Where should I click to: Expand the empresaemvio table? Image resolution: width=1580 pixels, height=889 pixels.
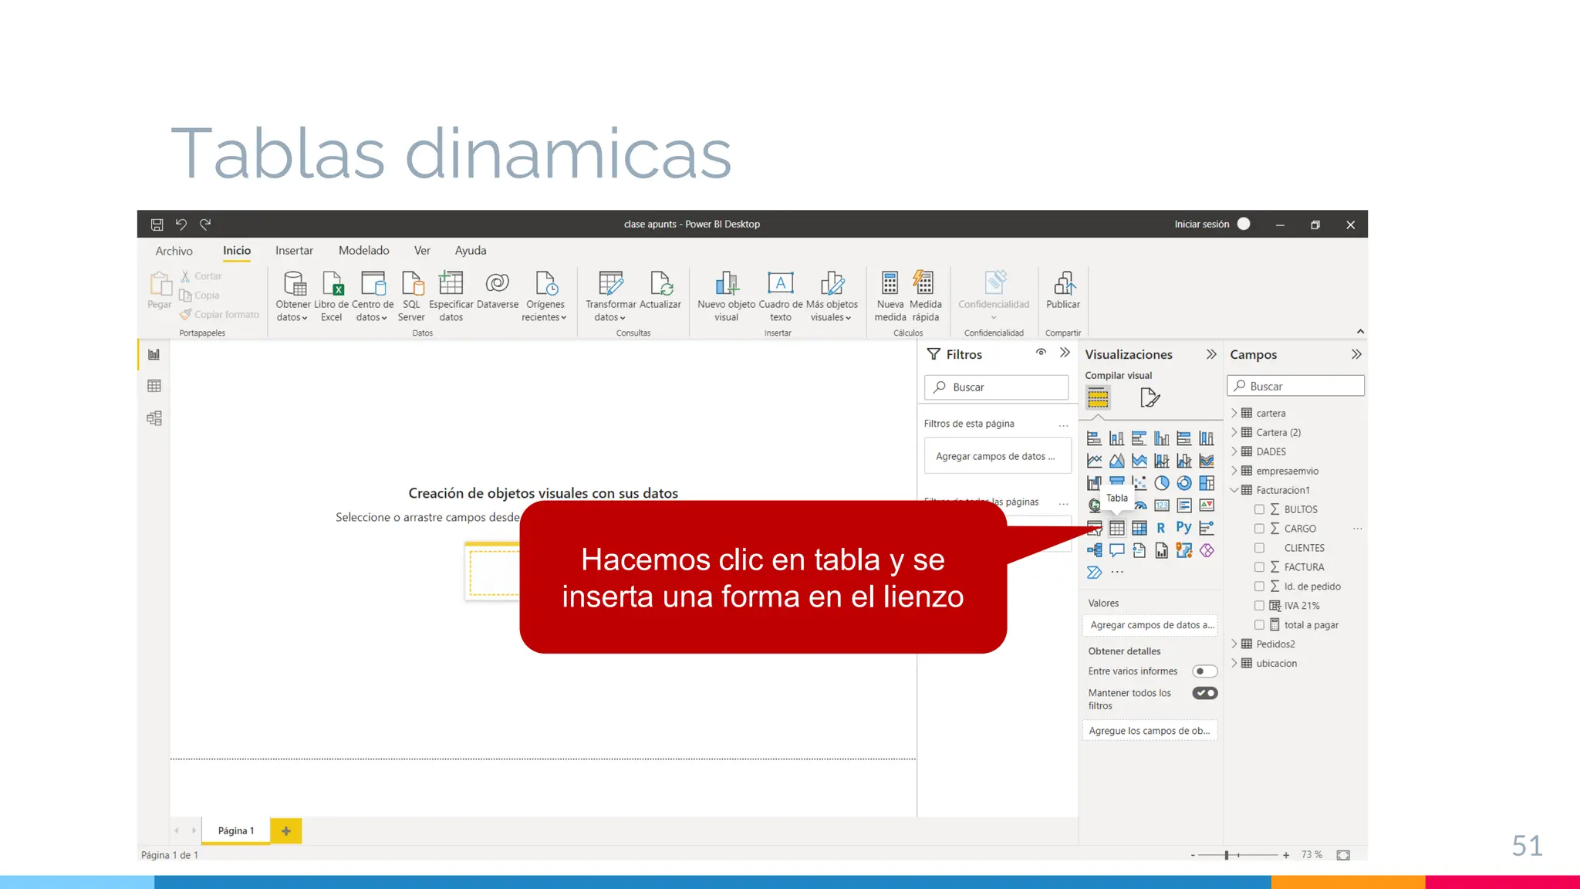point(1234,471)
